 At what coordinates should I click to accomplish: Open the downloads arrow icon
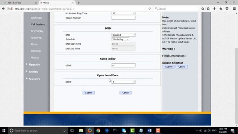tap(214, 9)
